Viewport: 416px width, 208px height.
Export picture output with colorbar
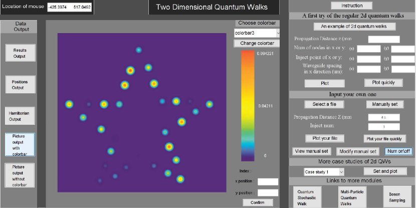tap(20, 145)
